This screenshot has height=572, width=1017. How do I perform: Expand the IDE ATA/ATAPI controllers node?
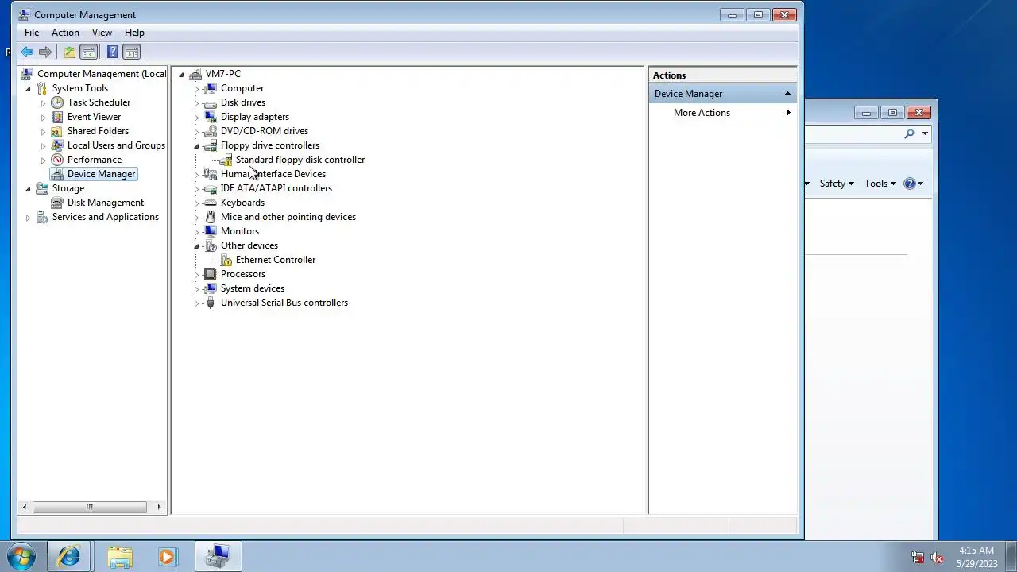click(x=196, y=189)
